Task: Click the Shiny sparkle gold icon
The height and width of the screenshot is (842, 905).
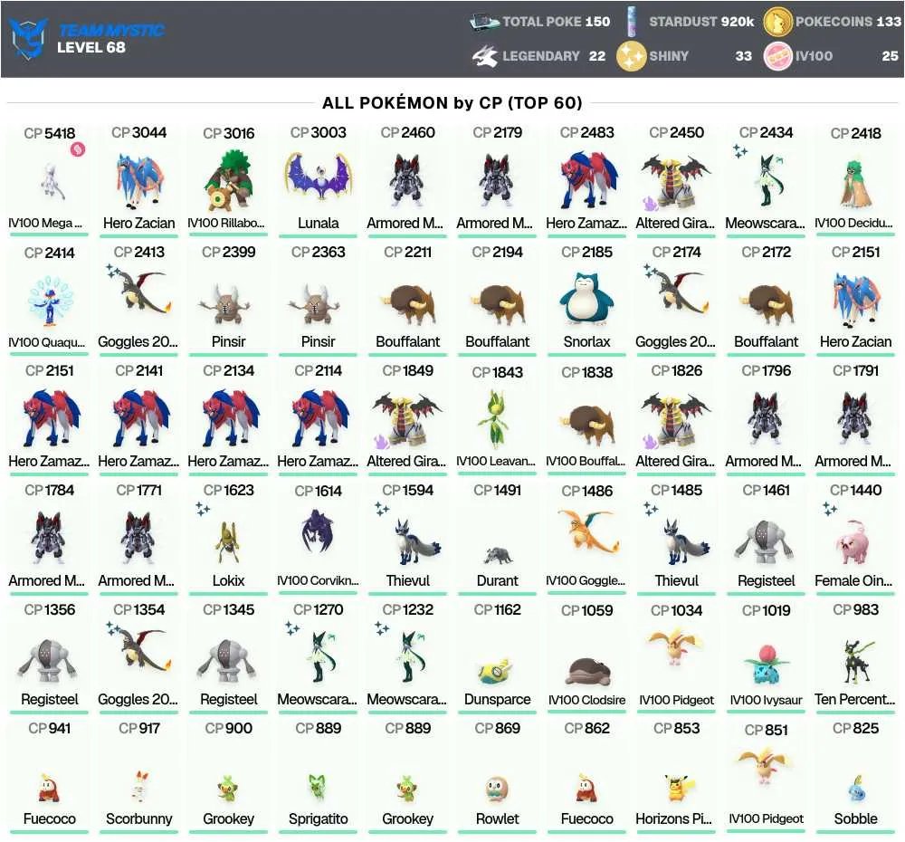Action: point(631,56)
